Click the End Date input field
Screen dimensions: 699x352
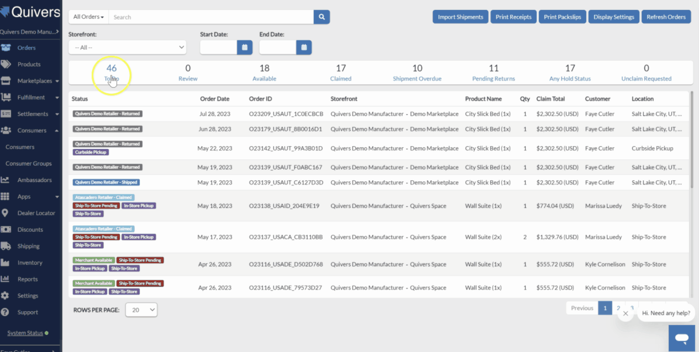(x=278, y=47)
